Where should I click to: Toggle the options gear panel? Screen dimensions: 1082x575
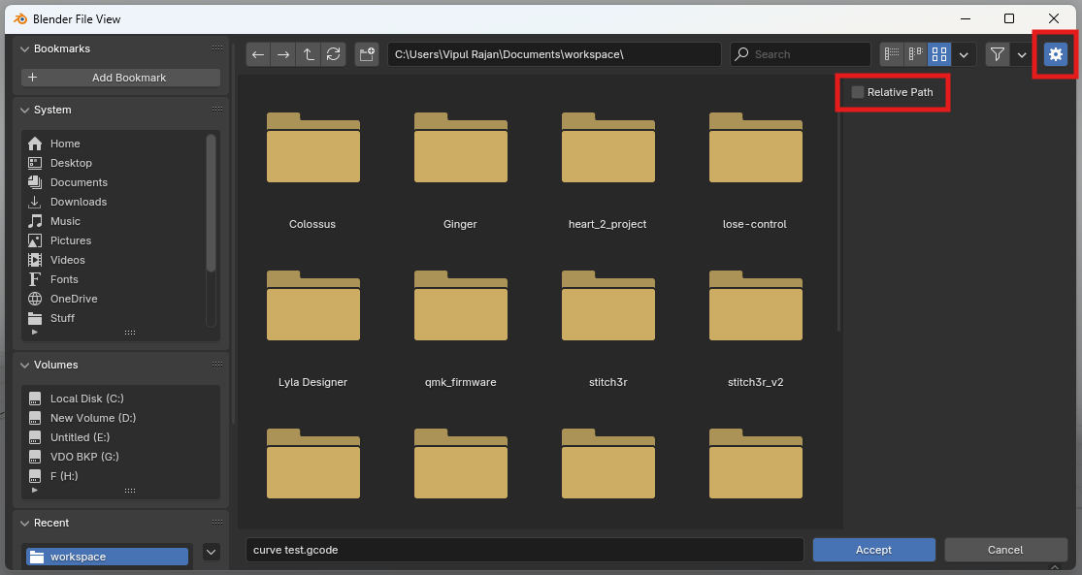tap(1055, 54)
